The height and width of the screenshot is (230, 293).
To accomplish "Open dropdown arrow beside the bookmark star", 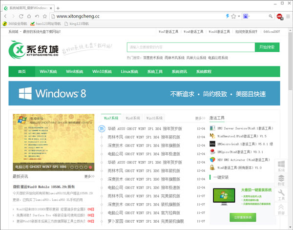I will click(239, 16).
